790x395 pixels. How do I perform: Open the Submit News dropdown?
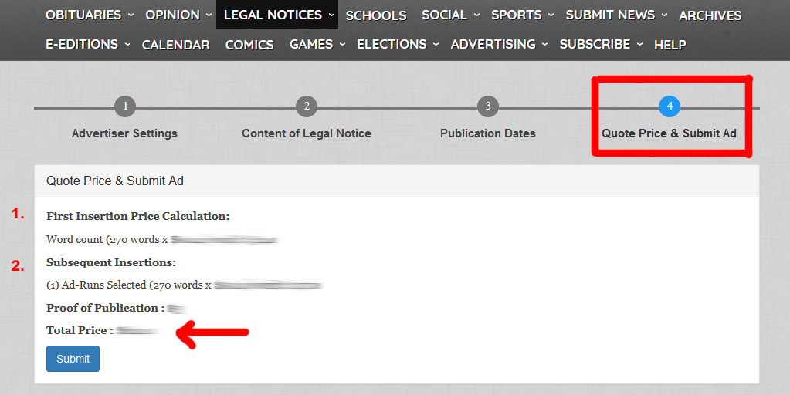pyautogui.click(x=615, y=15)
